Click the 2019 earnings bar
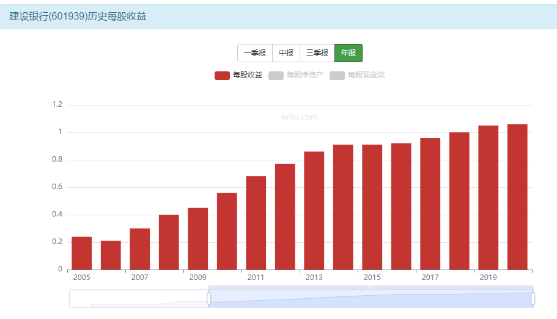The width and height of the screenshot is (557, 319). point(489,198)
